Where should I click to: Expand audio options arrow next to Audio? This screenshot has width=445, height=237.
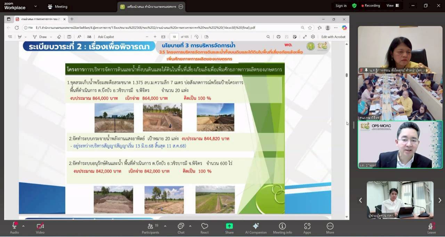[x=23, y=226]
